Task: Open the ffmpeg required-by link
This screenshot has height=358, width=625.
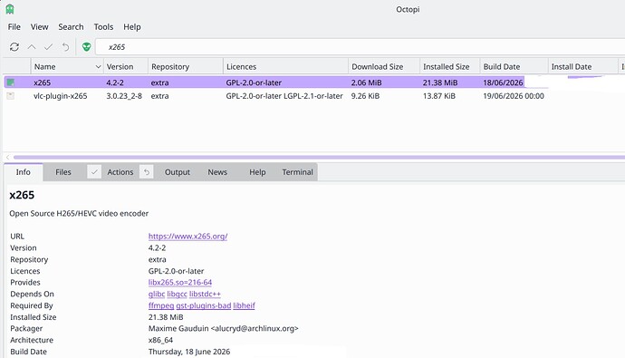Action: click(161, 305)
